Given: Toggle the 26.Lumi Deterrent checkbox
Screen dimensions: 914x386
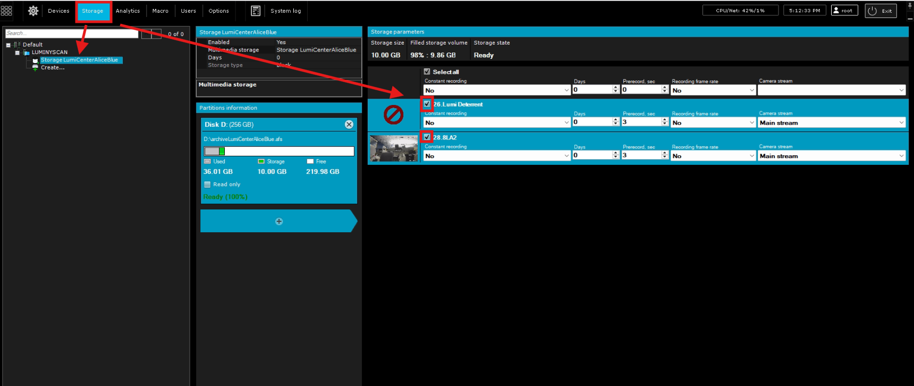Looking at the screenshot, I should coord(427,104).
